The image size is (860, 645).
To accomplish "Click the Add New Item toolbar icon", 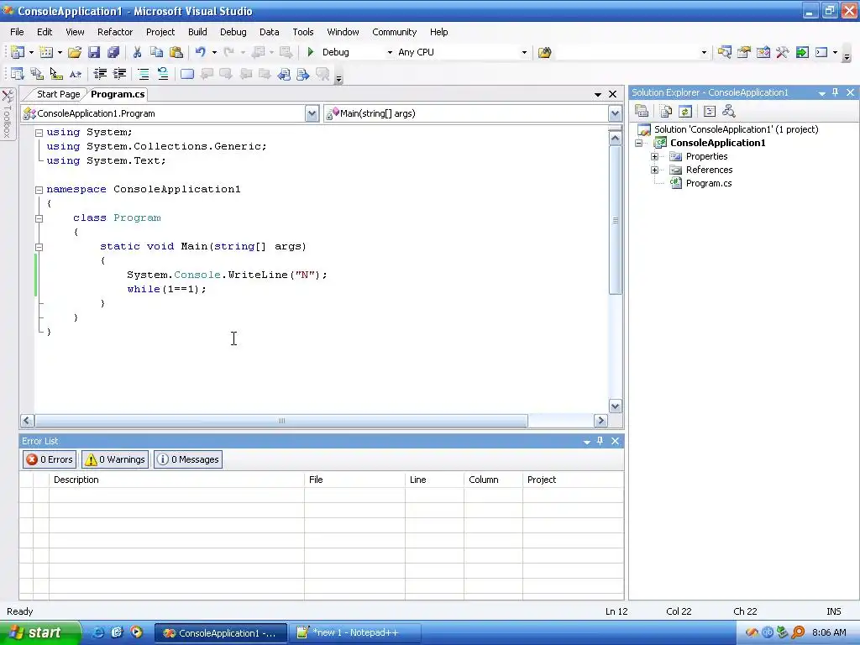I will [x=46, y=52].
